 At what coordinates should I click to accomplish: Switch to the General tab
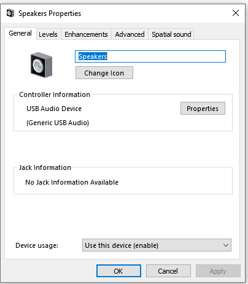pyautogui.click(x=20, y=33)
